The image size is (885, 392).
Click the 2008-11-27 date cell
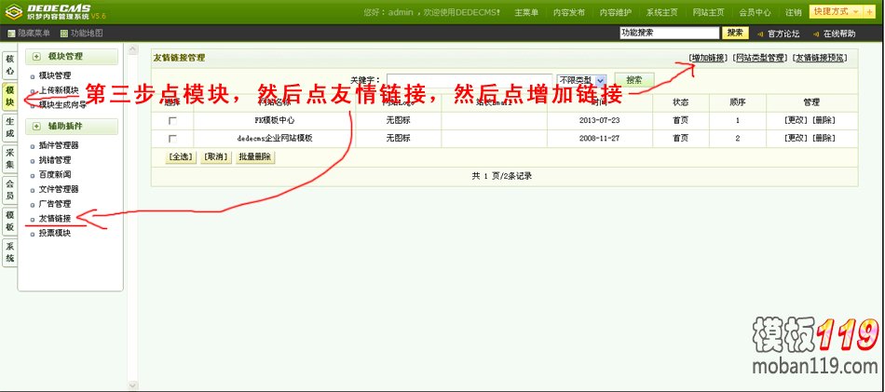(599, 138)
